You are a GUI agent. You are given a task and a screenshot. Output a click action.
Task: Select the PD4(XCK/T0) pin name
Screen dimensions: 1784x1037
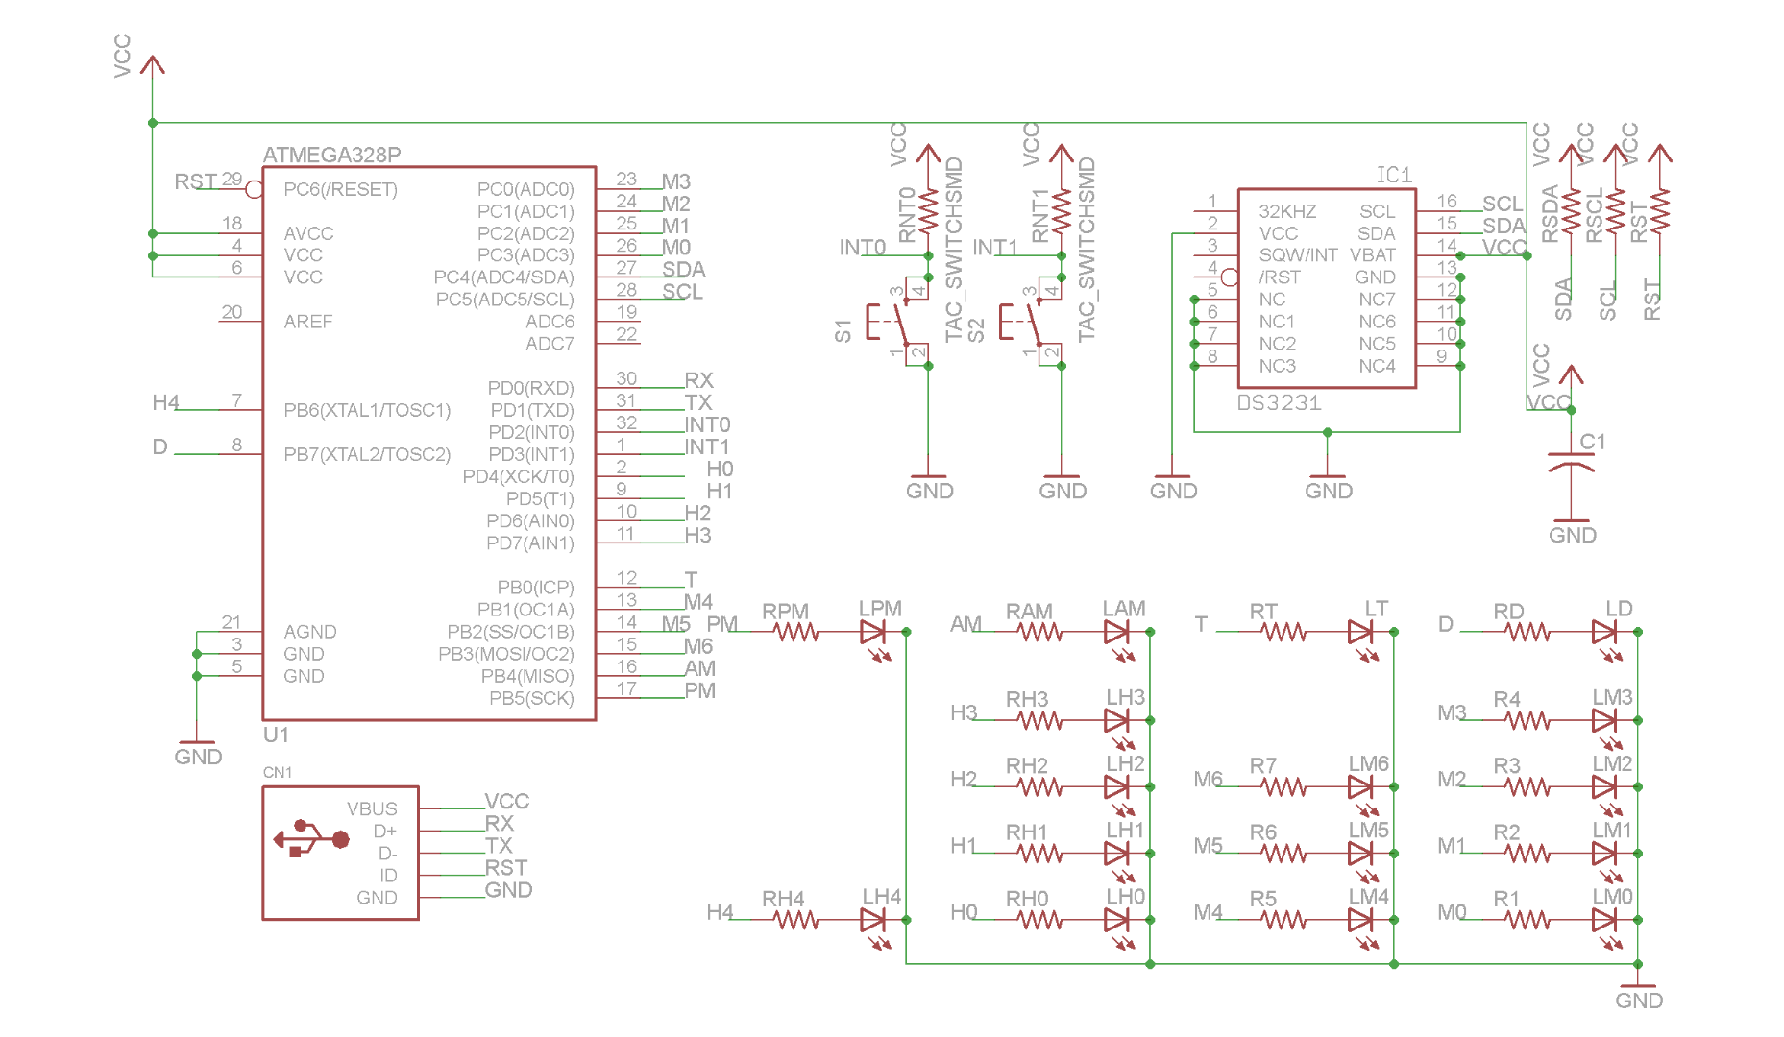click(518, 476)
